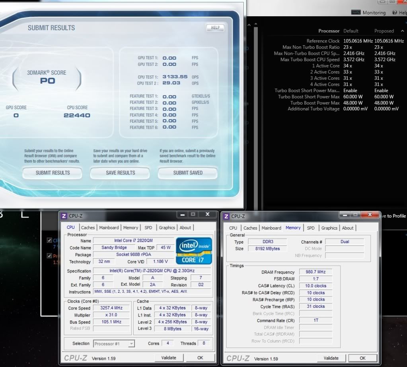
Task: Click the CPU SCORE value 22440
Action: coord(77,115)
